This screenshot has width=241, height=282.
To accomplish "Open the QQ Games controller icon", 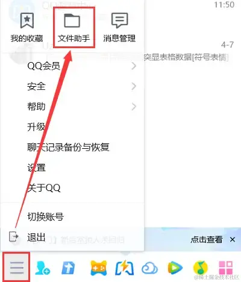I will [98, 268].
